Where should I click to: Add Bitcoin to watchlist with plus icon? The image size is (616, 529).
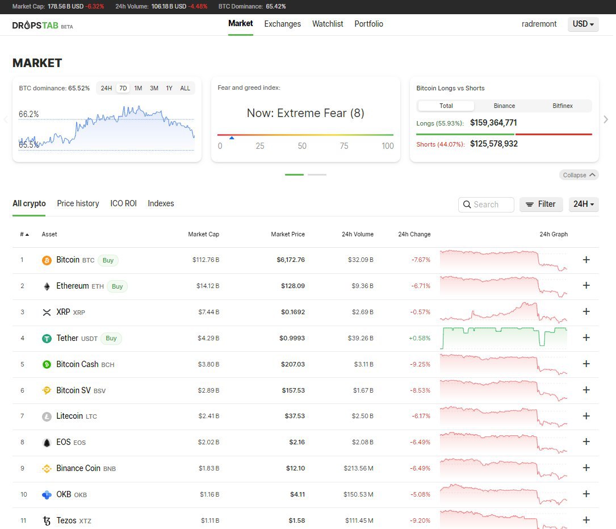tap(586, 260)
